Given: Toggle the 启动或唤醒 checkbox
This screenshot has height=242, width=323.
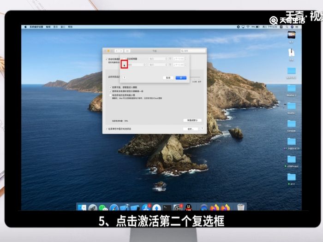Looking at the screenshot, I should (124, 59).
